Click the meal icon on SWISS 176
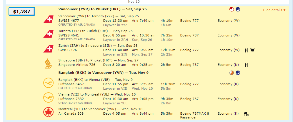The height and width of the screenshot is (122, 293). [x=246, y=50]
